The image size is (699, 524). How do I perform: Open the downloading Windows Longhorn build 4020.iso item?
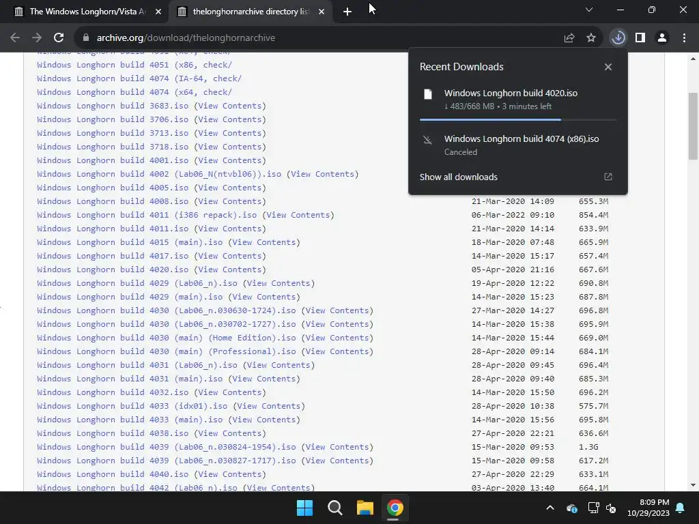pos(518,99)
